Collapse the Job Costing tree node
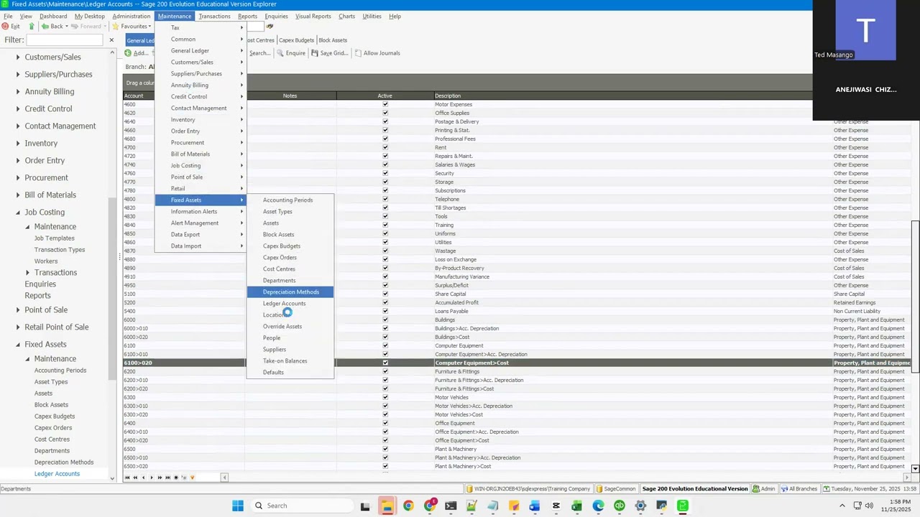920x517 pixels. (18, 213)
